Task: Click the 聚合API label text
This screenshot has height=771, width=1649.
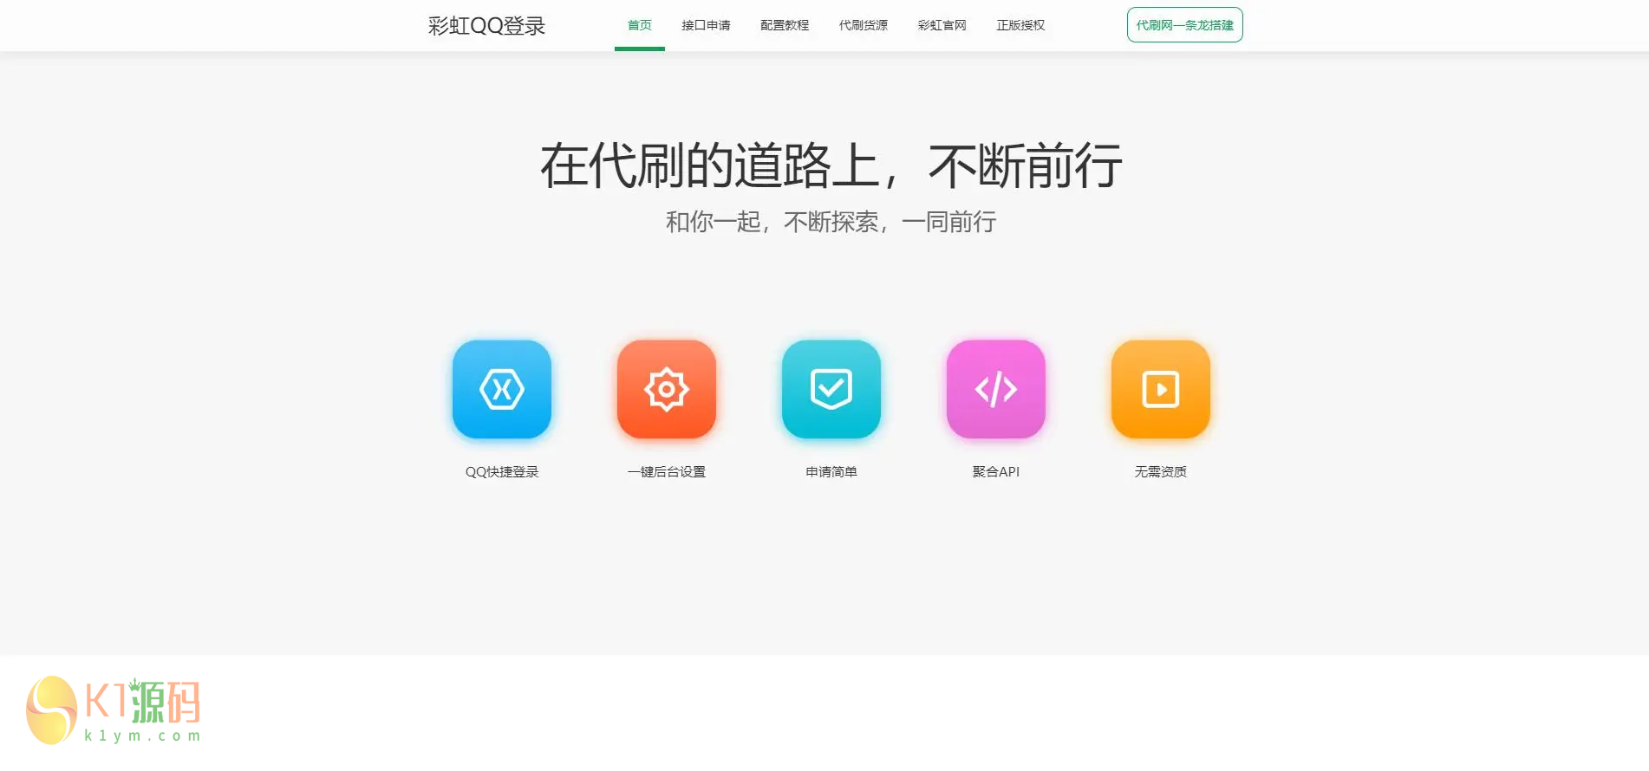Action: (x=996, y=472)
